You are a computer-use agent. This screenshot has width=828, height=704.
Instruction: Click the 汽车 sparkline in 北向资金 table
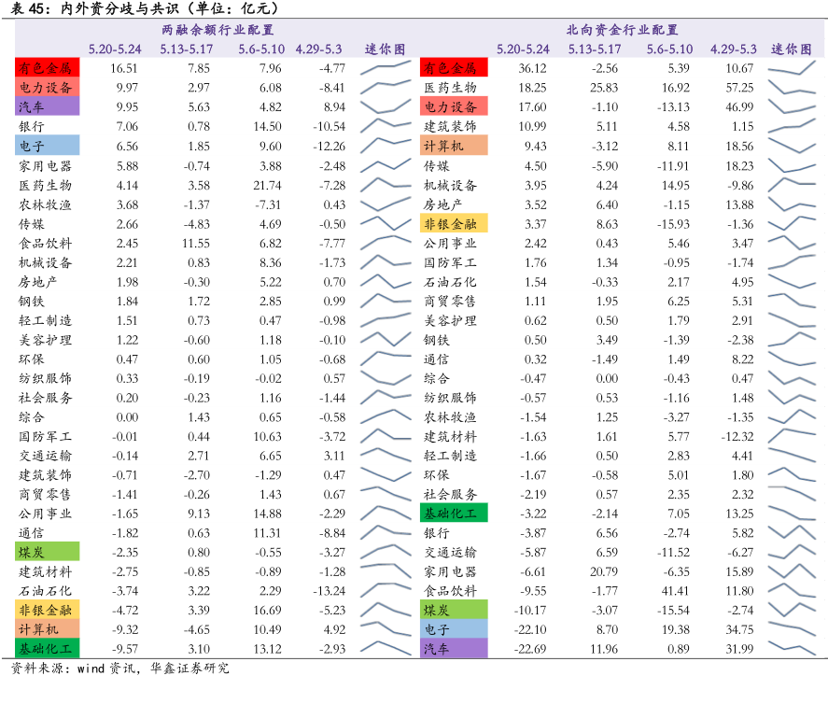(x=790, y=648)
